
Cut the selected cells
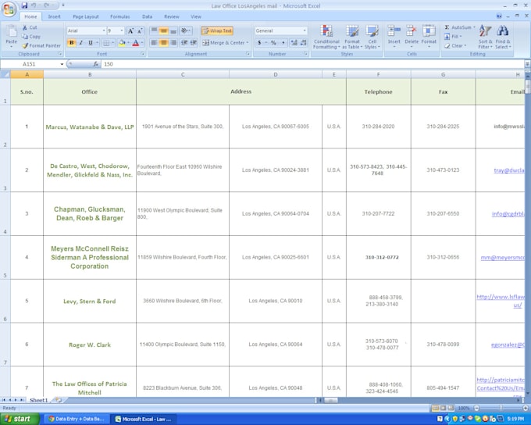(x=30, y=27)
